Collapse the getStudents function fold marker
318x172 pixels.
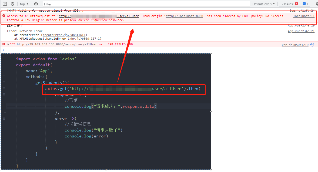[x=4, y=83]
